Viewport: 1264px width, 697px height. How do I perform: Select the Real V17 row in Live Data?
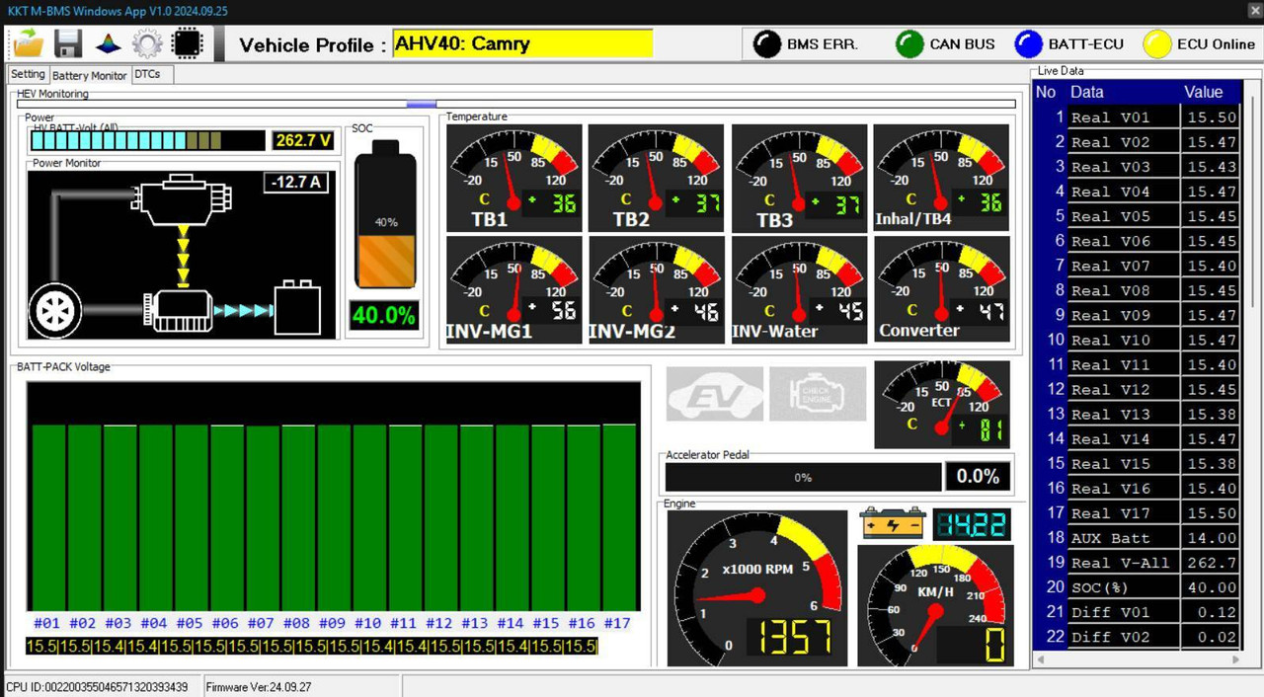coord(1136,512)
